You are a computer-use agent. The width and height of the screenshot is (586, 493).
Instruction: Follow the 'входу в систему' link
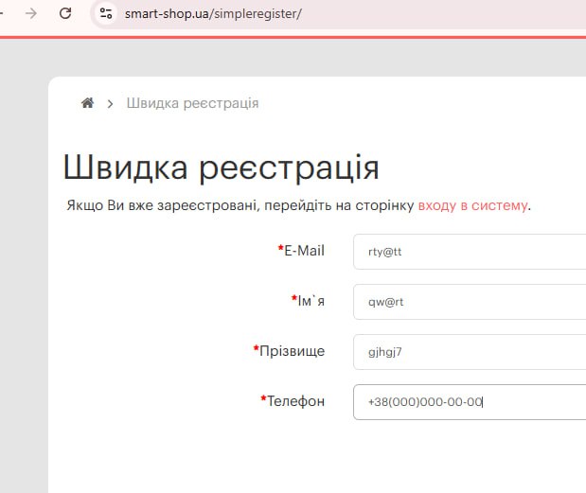472,204
